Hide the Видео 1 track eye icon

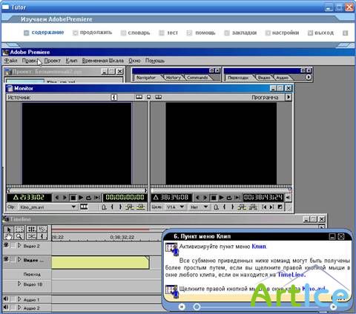6,259
